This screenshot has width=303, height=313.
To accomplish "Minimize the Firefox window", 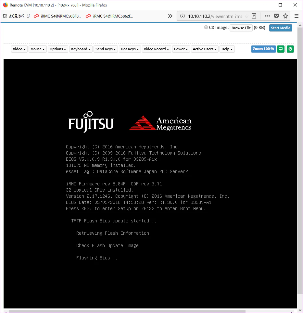I will [x=265, y=5].
